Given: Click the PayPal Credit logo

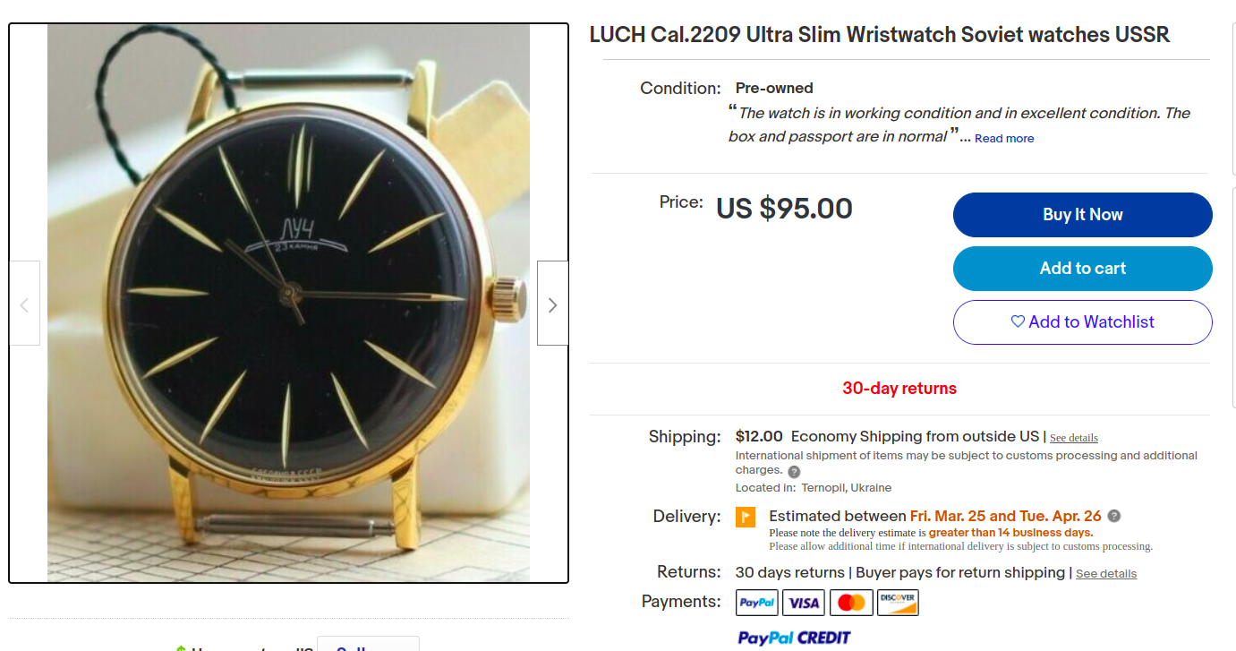Looking at the screenshot, I should (x=794, y=638).
